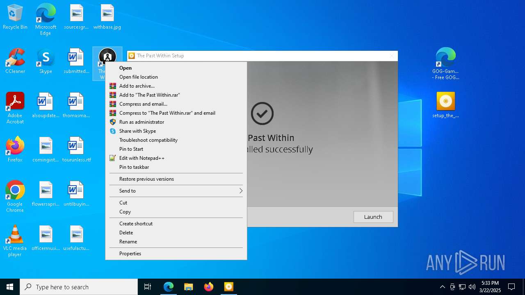The image size is (525, 295).
Task: Select the usefulactu... image file icon
Action: point(76,238)
